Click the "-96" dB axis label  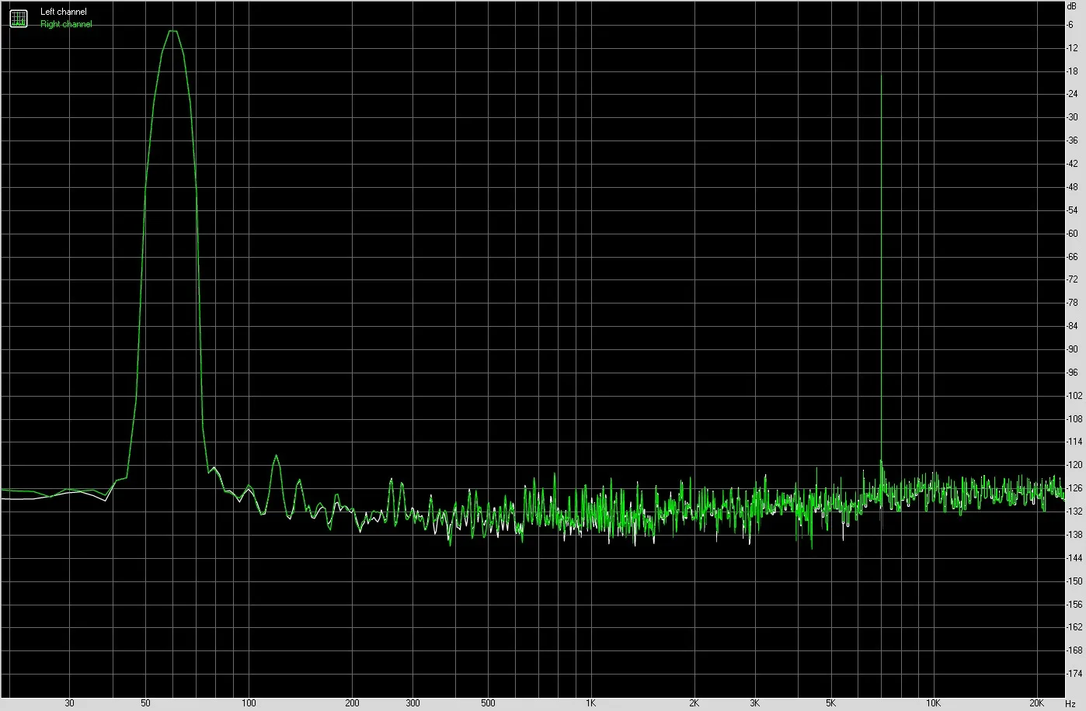click(1072, 373)
